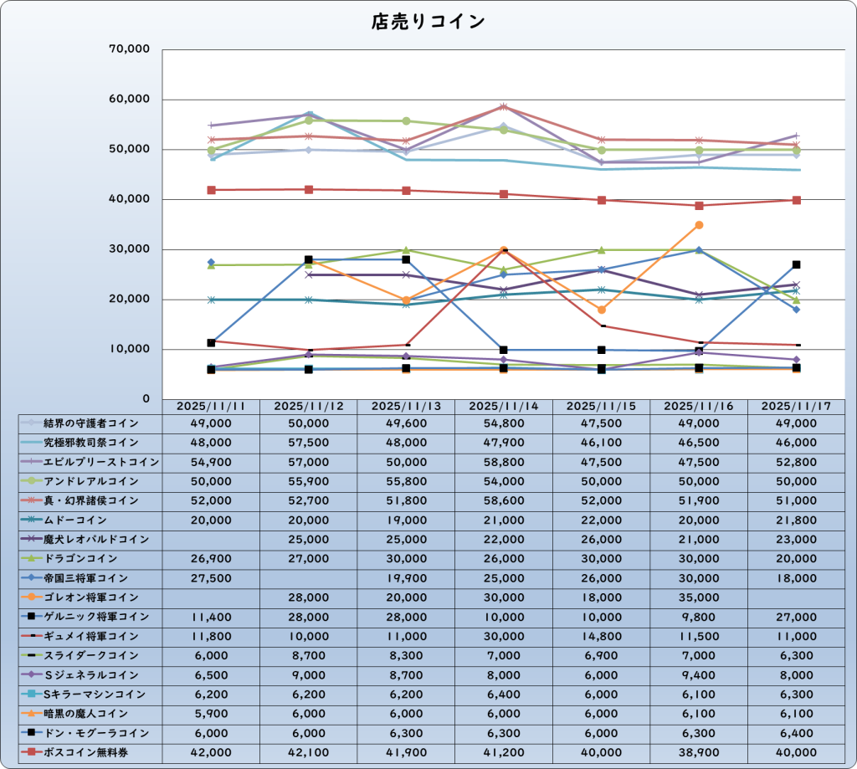Click the 2025/11/17 date column header
Screen dimensions: 857x769
coord(796,405)
